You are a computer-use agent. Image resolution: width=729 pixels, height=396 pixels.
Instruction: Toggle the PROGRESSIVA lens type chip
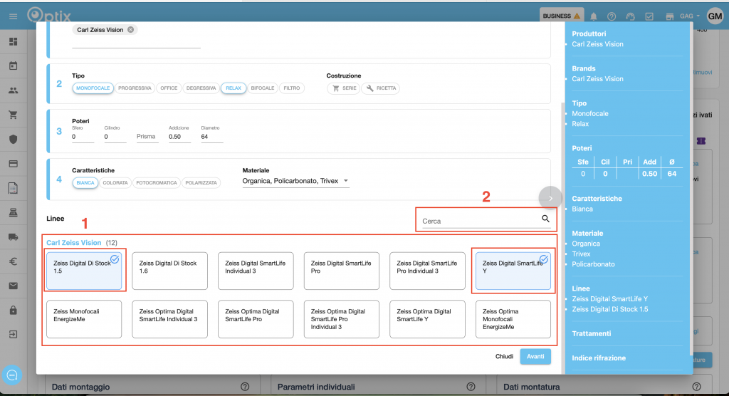tap(135, 88)
